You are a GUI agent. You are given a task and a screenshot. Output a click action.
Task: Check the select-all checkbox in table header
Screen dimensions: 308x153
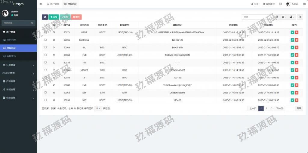pyautogui.click(x=45, y=25)
